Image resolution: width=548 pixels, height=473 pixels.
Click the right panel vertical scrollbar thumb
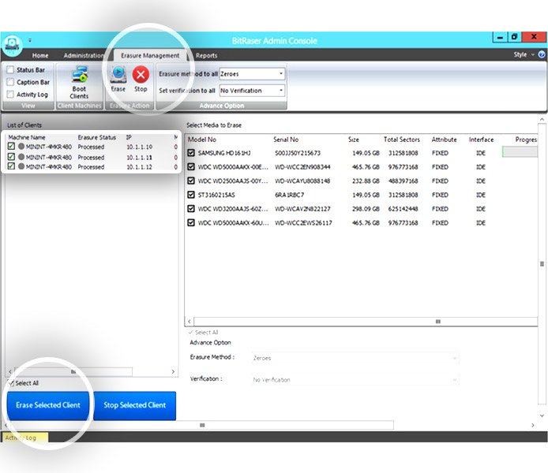542,264
